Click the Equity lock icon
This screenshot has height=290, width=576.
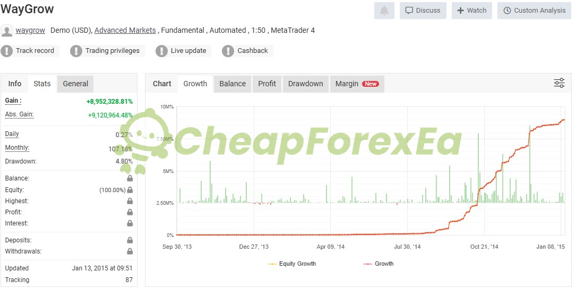[130, 190]
